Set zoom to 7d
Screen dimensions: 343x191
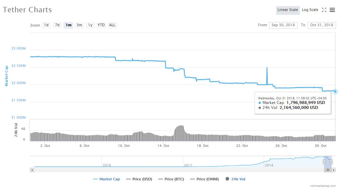click(57, 25)
